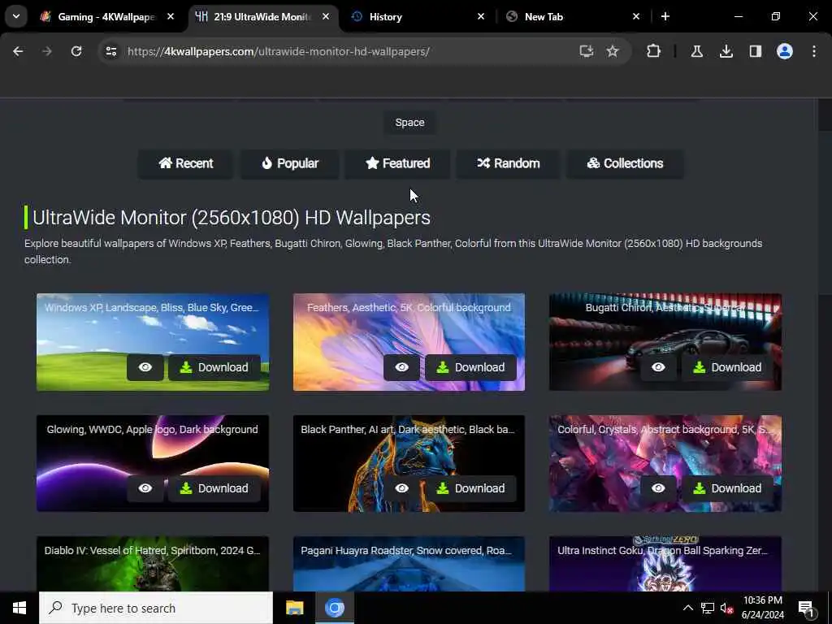Open the Bugatti Chiron Aesthetic title link

[x=665, y=308]
